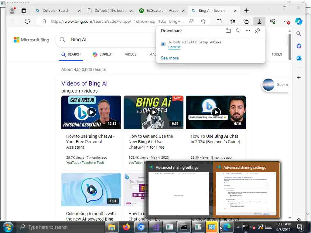Show hidden system tray icons
This screenshot has width=311, height=233.
238,227
